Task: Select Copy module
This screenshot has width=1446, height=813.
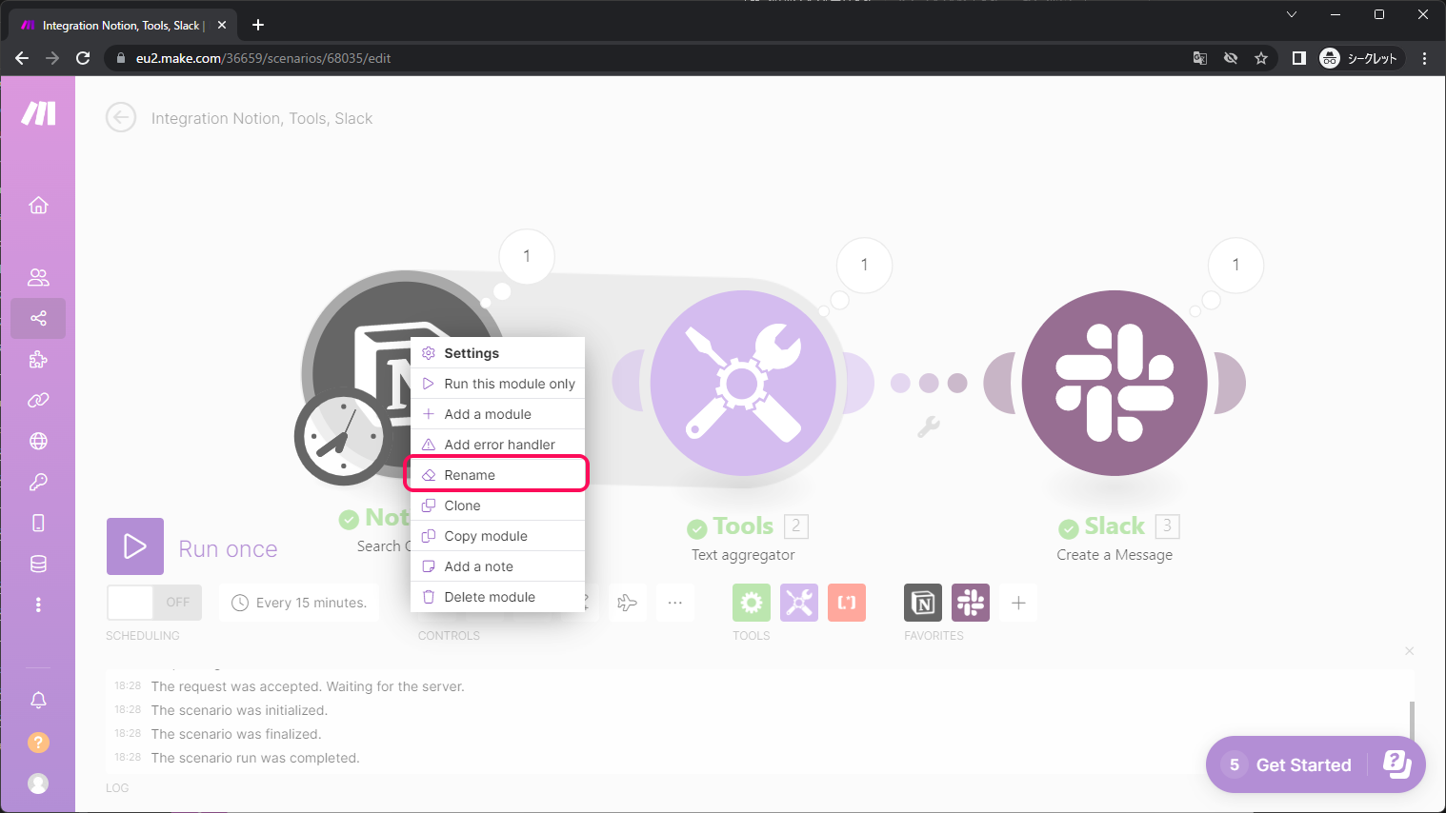Action: (x=497, y=536)
